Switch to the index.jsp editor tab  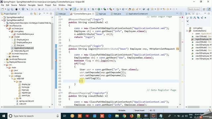pyautogui.click(x=61, y=14)
